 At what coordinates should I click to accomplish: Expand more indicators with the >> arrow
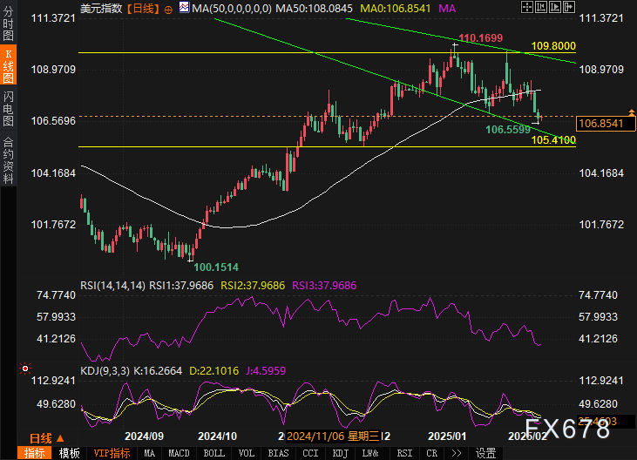click(455, 453)
